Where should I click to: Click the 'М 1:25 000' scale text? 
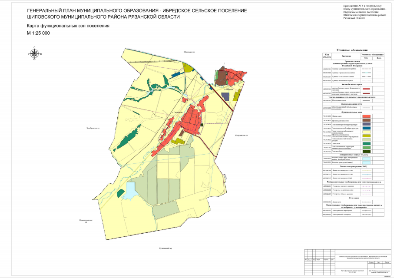coord(38,33)
